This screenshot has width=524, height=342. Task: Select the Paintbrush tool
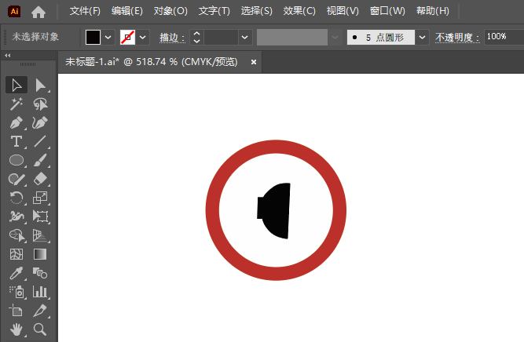pyautogui.click(x=40, y=160)
